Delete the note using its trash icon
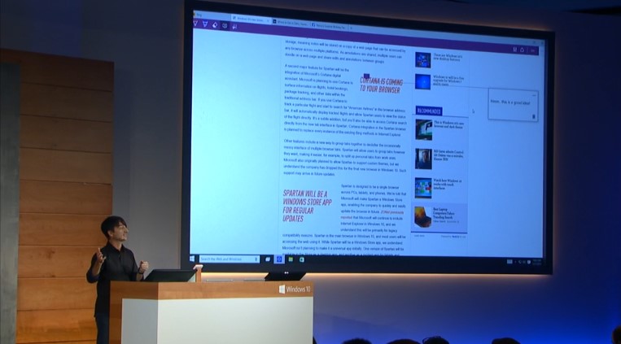The width and height of the screenshot is (621, 344). 533,116
